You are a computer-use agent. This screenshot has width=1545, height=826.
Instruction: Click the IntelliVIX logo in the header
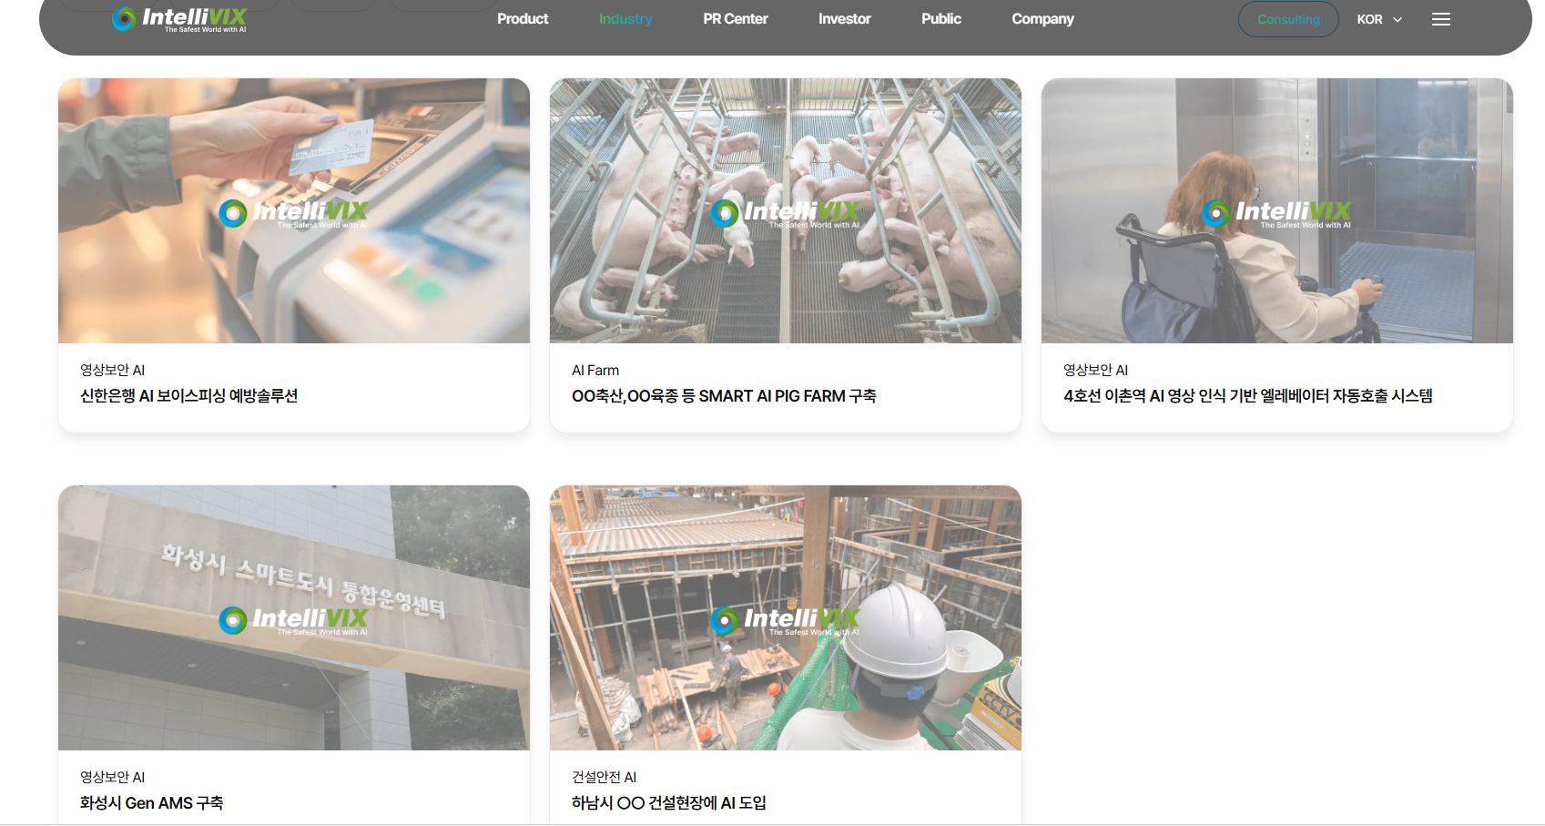click(179, 19)
